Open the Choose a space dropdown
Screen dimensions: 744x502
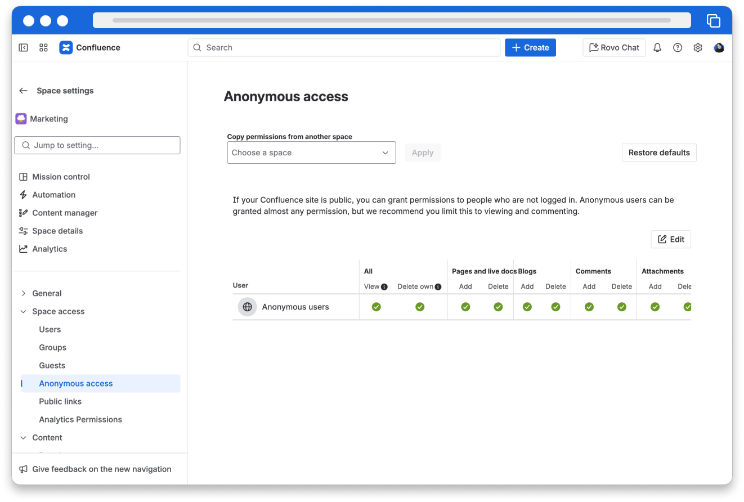pyautogui.click(x=311, y=153)
